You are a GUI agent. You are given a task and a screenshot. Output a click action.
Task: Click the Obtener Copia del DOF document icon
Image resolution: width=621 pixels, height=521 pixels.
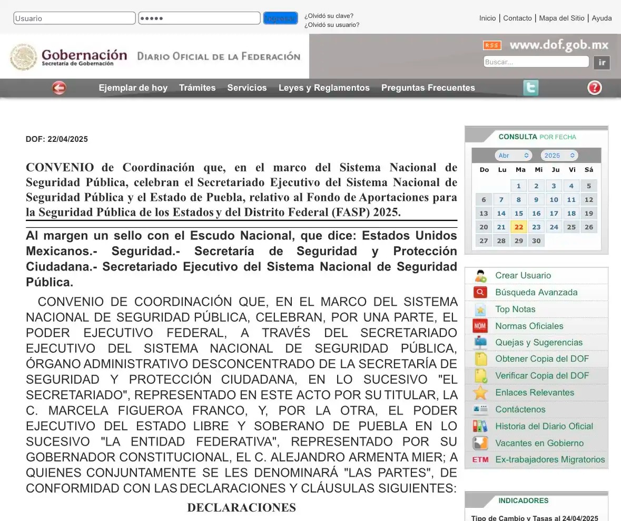pyautogui.click(x=480, y=359)
